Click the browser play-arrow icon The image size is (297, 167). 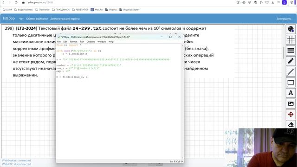261,2
